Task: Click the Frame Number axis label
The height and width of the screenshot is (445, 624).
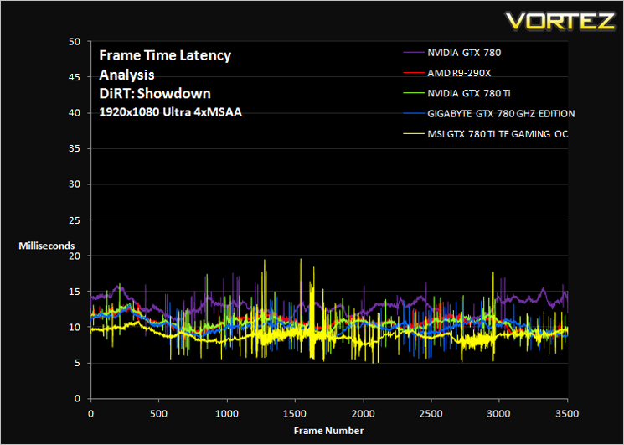Action: (x=328, y=431)
